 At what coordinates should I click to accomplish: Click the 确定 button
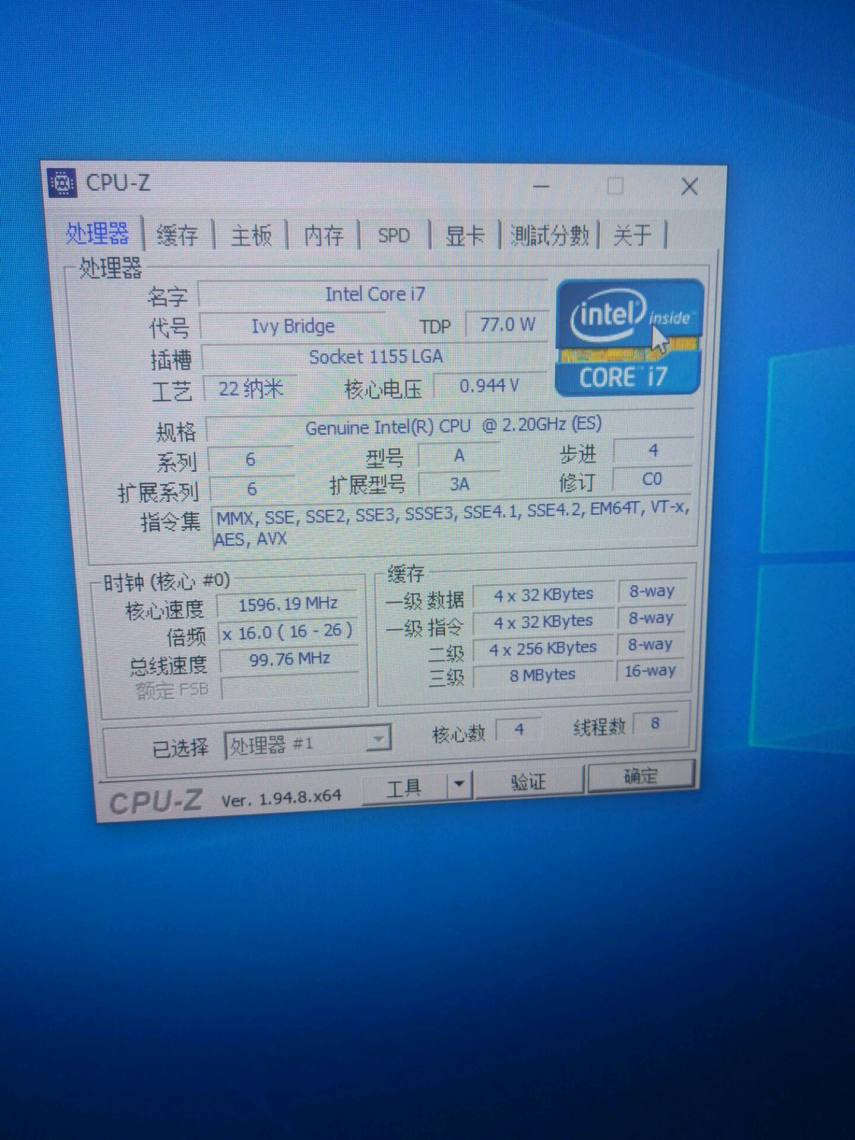coord(641,775)
